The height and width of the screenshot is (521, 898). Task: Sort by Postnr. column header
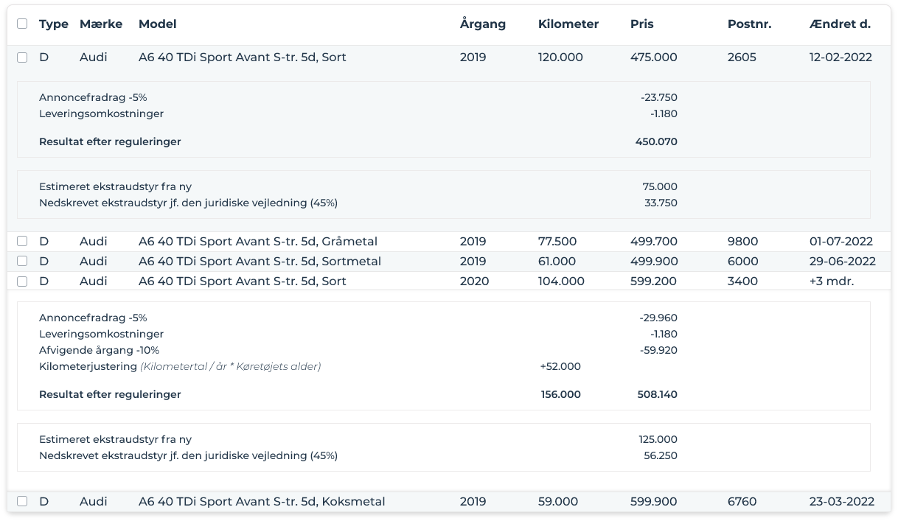point(749,24)
